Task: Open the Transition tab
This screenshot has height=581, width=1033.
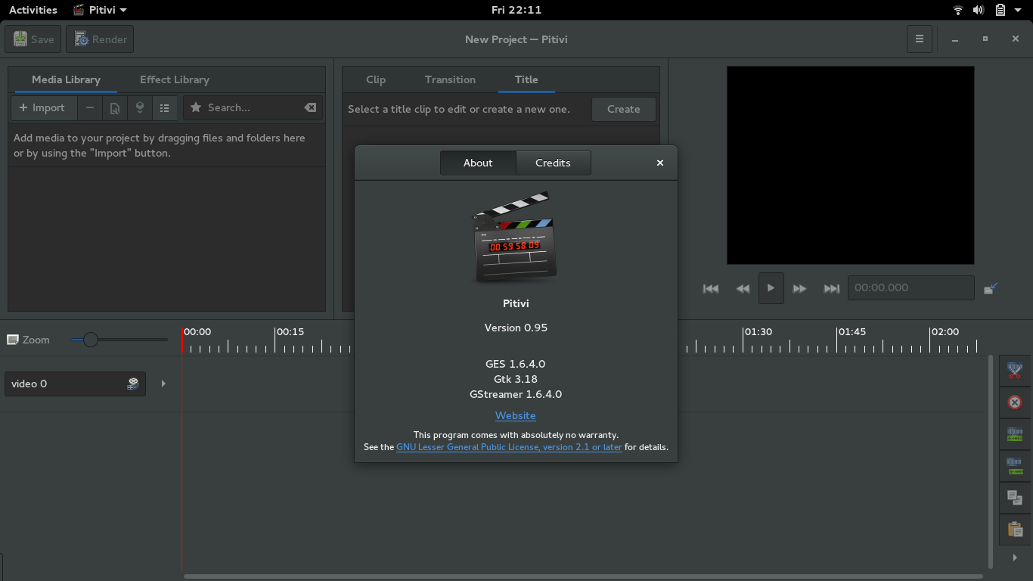Action: (450, 79)
